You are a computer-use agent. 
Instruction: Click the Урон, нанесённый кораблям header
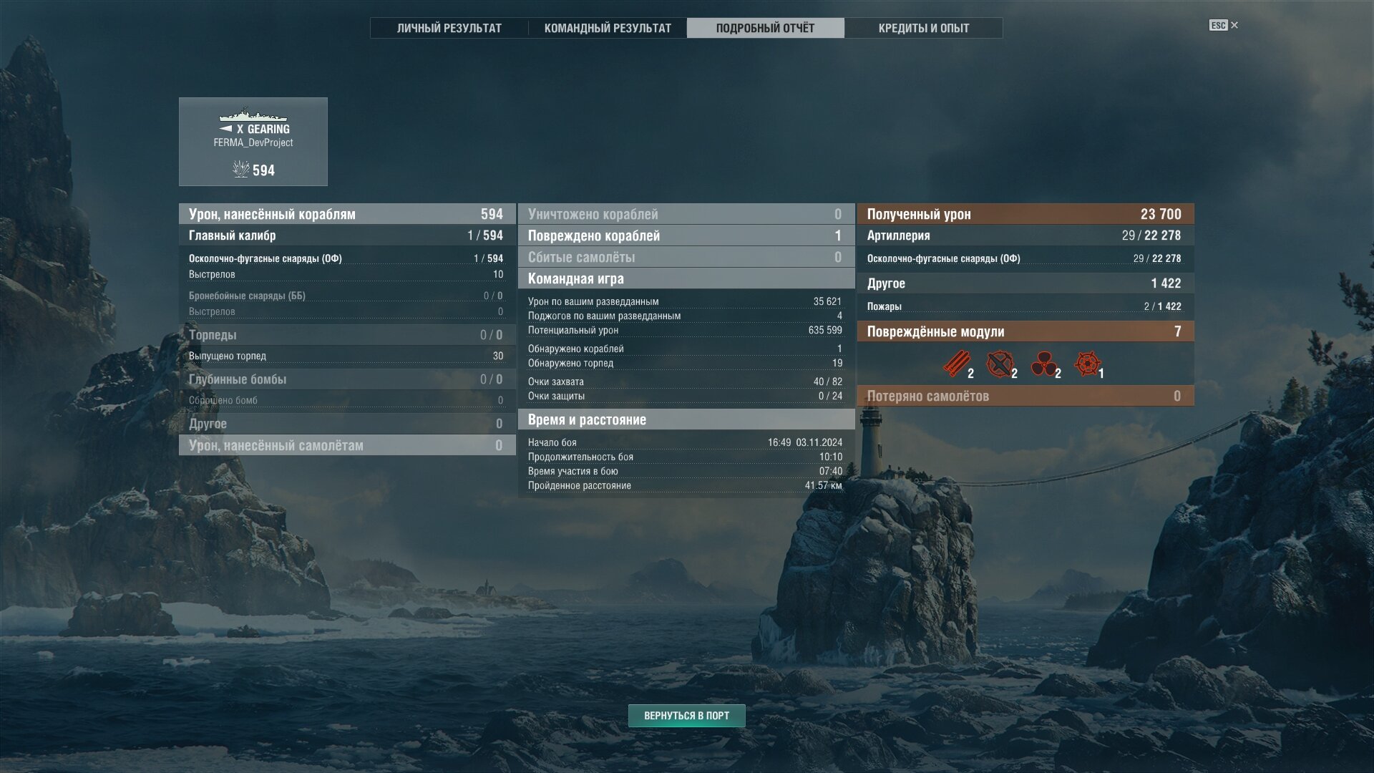pos(347,214)
